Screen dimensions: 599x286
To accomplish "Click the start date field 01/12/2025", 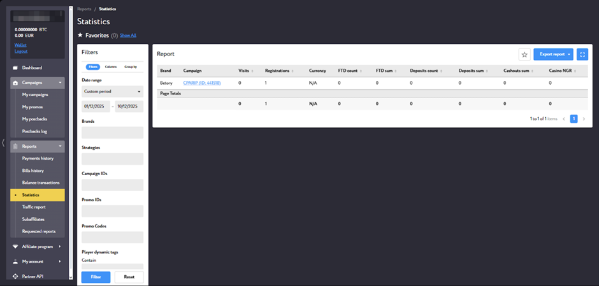I will click(96, 106).
